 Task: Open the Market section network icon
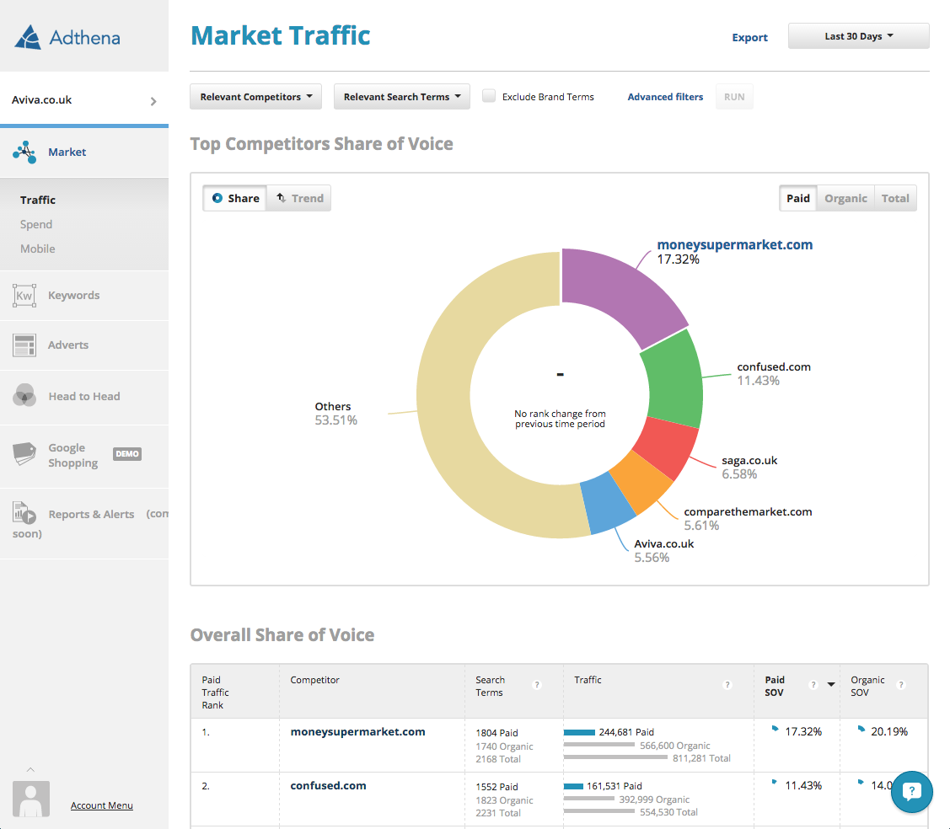(x=24, y=152)
